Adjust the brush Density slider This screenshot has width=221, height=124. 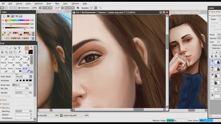[x=24, y=93]
